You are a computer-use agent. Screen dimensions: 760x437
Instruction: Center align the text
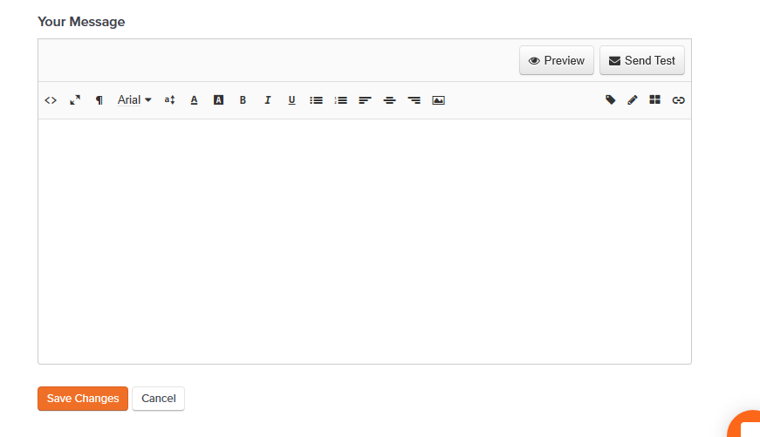[x=389, y=100]
